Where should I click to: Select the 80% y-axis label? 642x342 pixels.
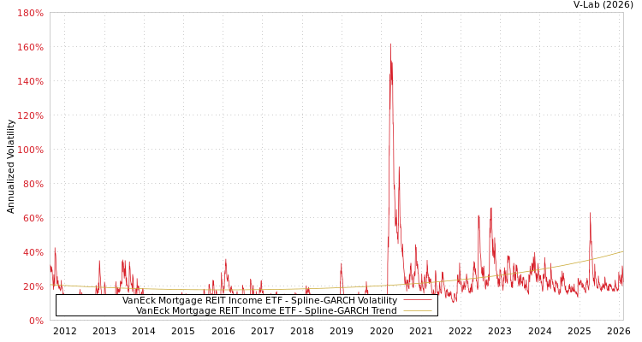click(33, 184)
